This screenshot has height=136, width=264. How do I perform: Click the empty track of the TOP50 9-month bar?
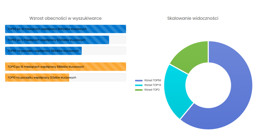(x=117, y=40)
